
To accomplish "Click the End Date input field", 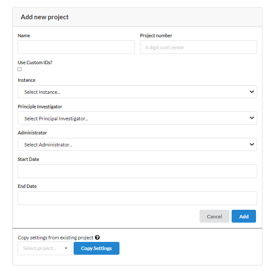I will click(137, 198).
